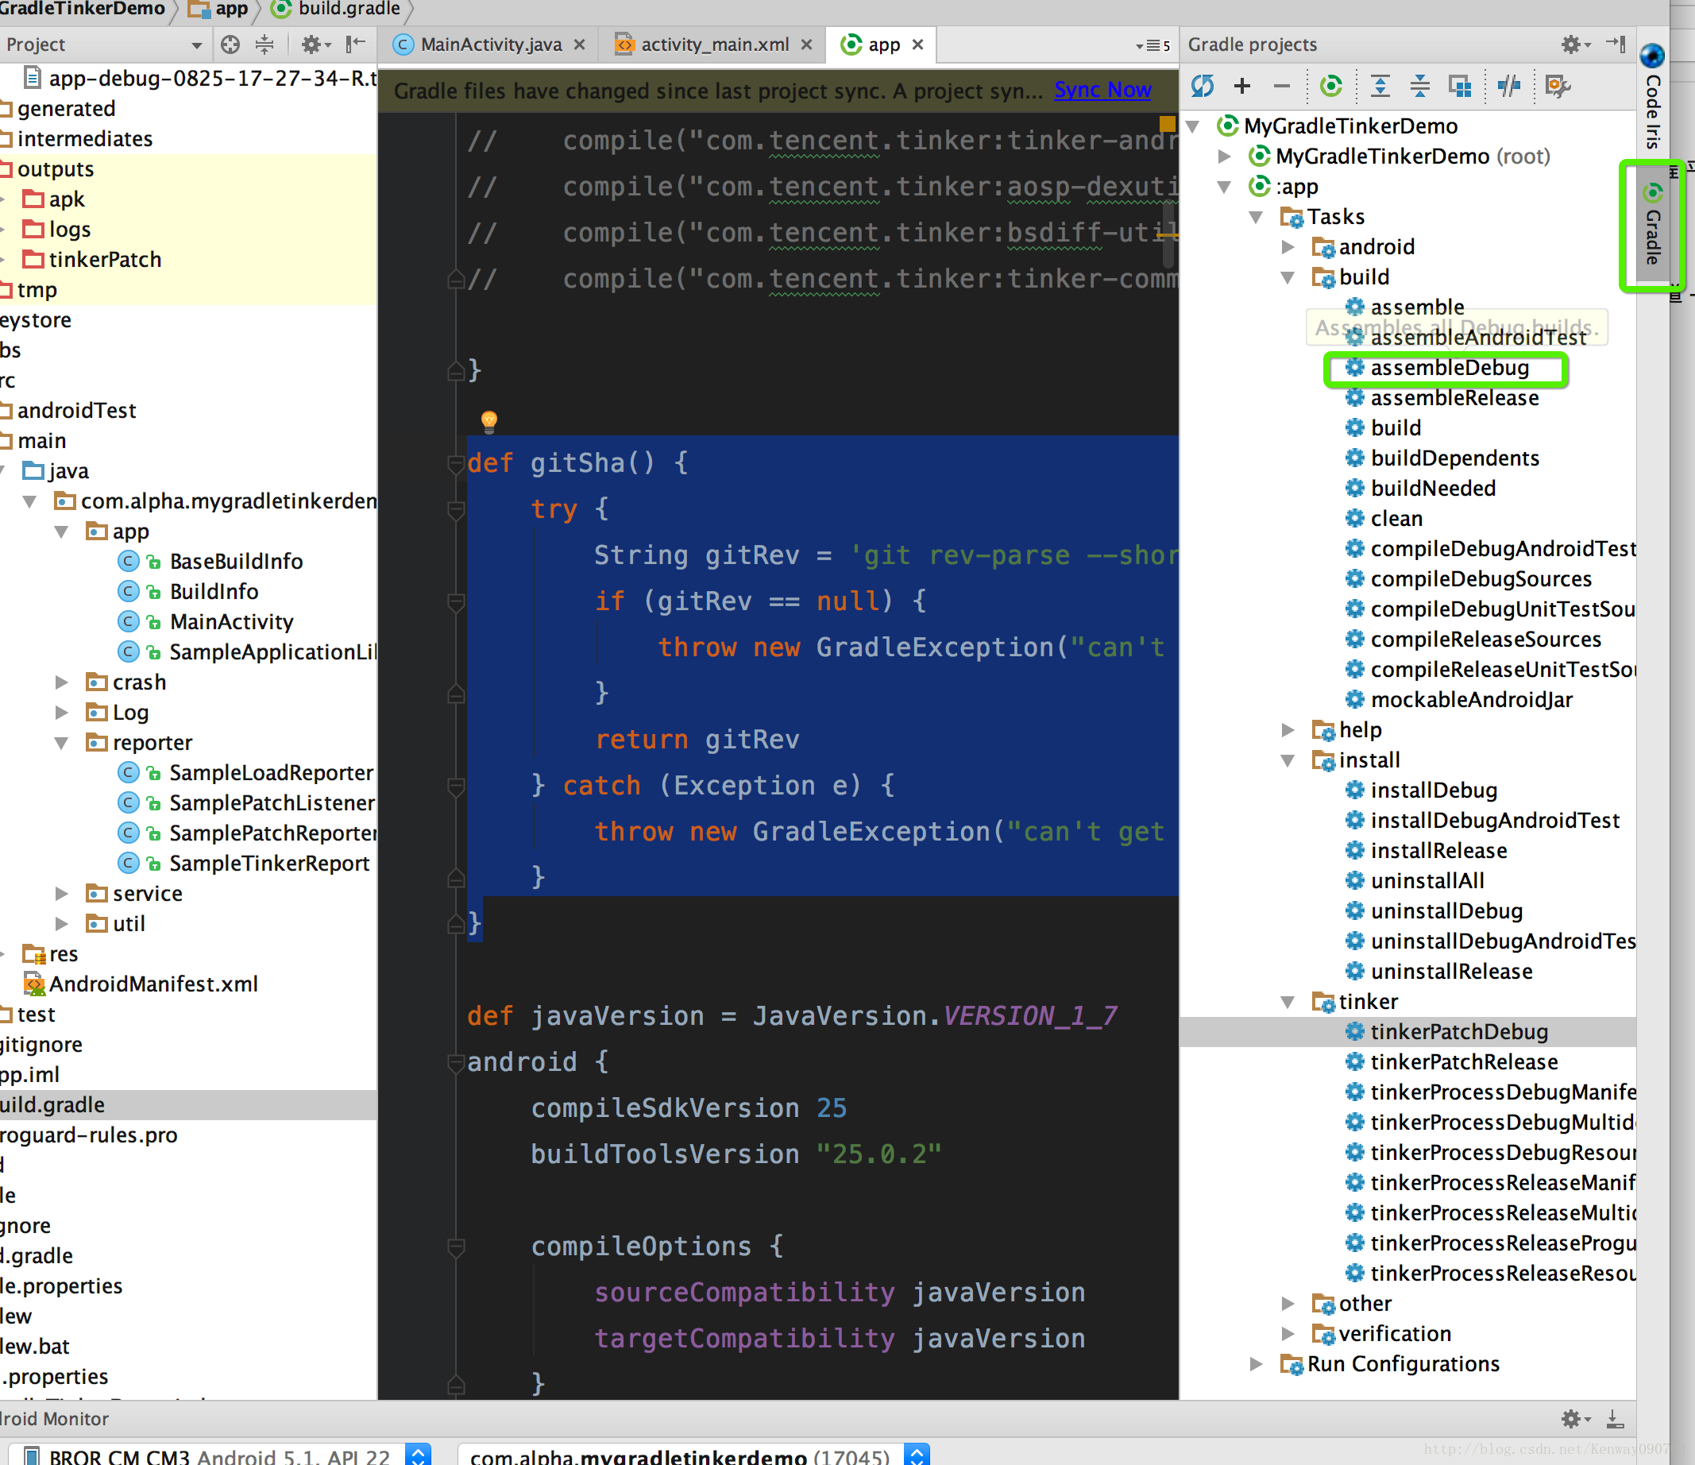Expand the help task group
The height and width of the screenshot is (1465, 1695).
coord(1288,730)
